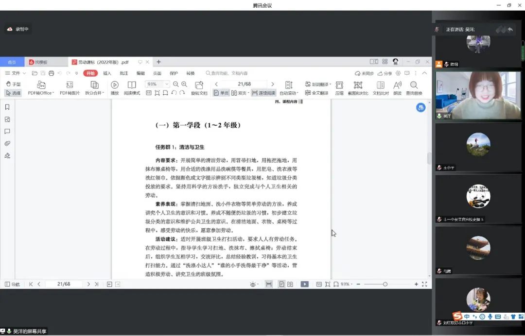Viewport: 525px width, 336px height.
Task: Open 截图和对比 screenshot tool
Action: (x=358, y=88)
